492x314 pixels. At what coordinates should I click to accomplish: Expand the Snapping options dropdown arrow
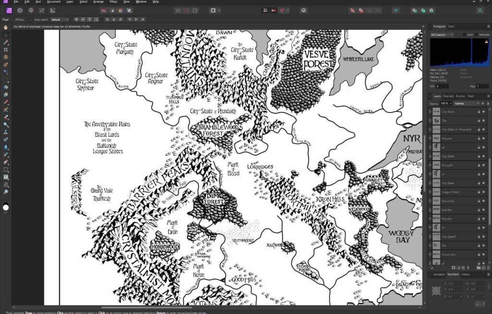[x=288, y=11]
